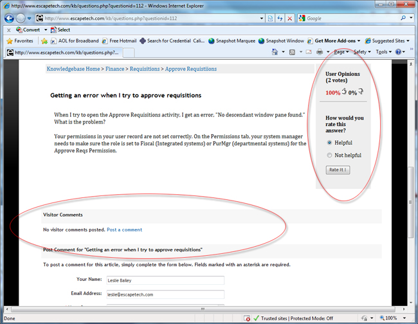Click the thumbs up vote icon
Image resolution: width=418 pixels, height=324 pixels.
pos(344,91)
